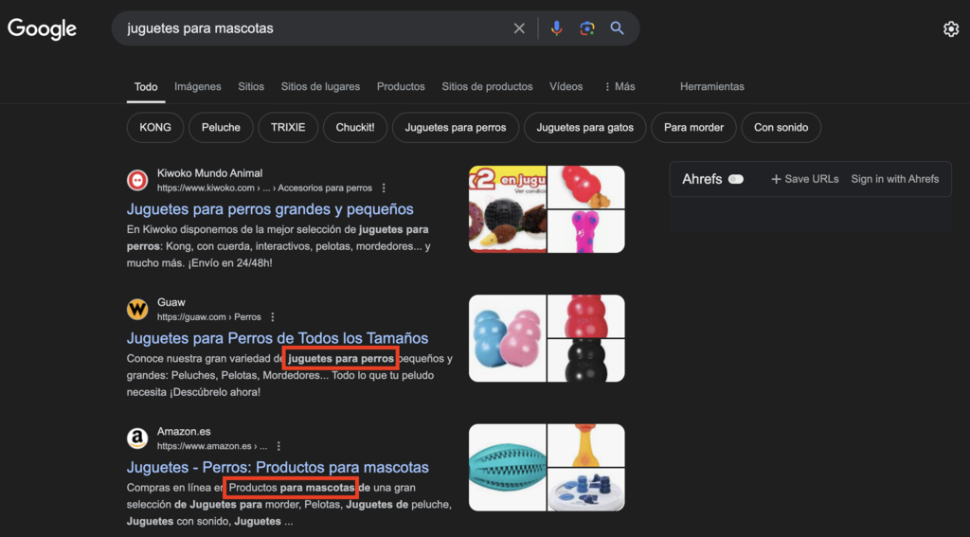This screenshot has height=537, width=970.
Task: Open Sitios de lugares tab
Action: click(x=320, y=86)
